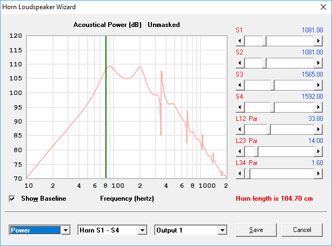Click the L34 slider thumb

[x=248, y=174]
